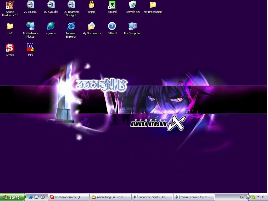This screenshot has height=201, width=268.
Task: Click the green tray icon beside the clock
Action: click(x=253, y=197)
